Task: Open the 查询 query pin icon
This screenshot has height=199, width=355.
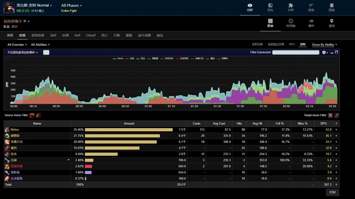Action: [x=331, y=21]
